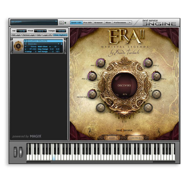
Task: Switch to the Quick Edit tab
Action: tap(76, 23)
